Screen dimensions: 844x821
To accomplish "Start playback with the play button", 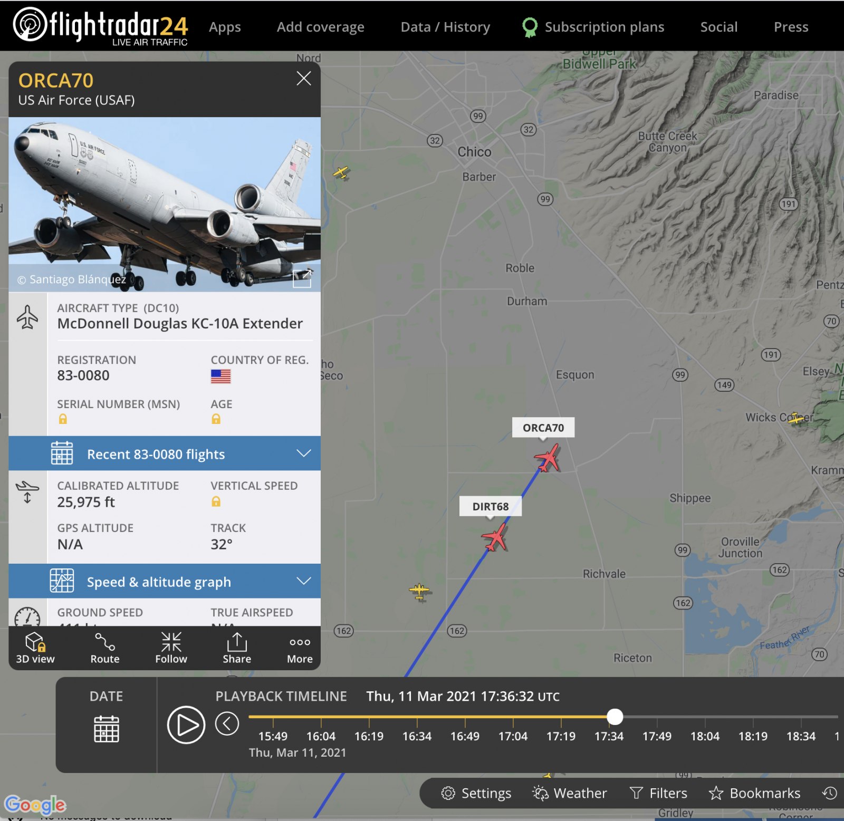I will [186, 725].
